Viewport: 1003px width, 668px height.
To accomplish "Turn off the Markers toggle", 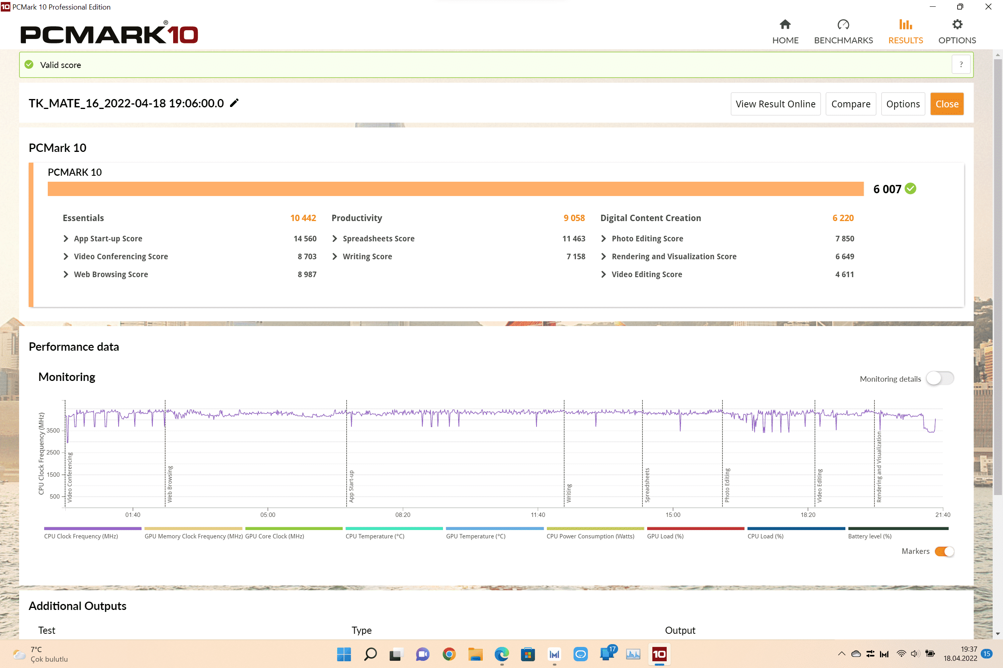I will coord(944,551).
